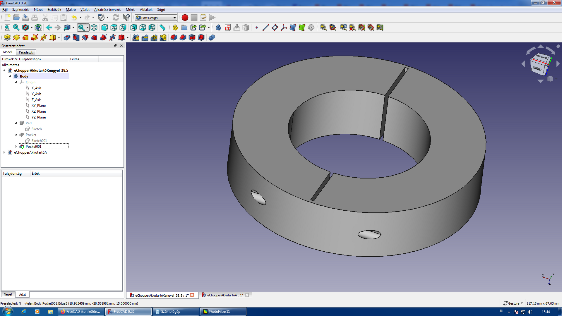Expand the Pocket001 tree node
The width and height of the screenshot is (562, 316).
pos(16,147)
